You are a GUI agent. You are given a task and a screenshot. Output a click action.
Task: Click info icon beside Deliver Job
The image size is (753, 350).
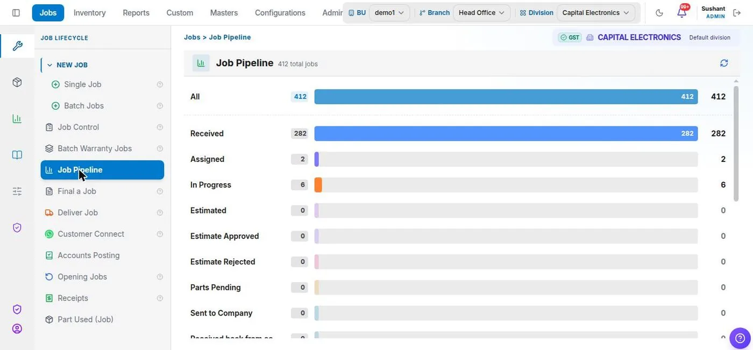pos(160,213)
